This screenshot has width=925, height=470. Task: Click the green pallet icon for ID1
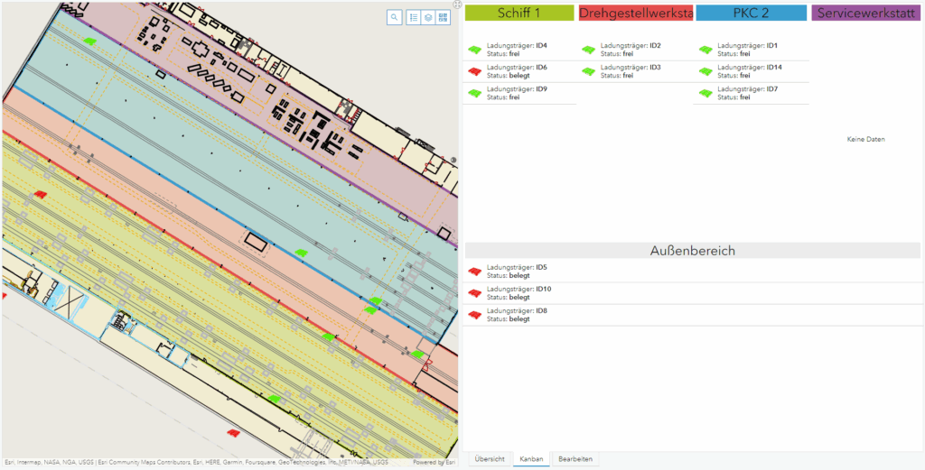pyautogui.click(x=706, y=50)
